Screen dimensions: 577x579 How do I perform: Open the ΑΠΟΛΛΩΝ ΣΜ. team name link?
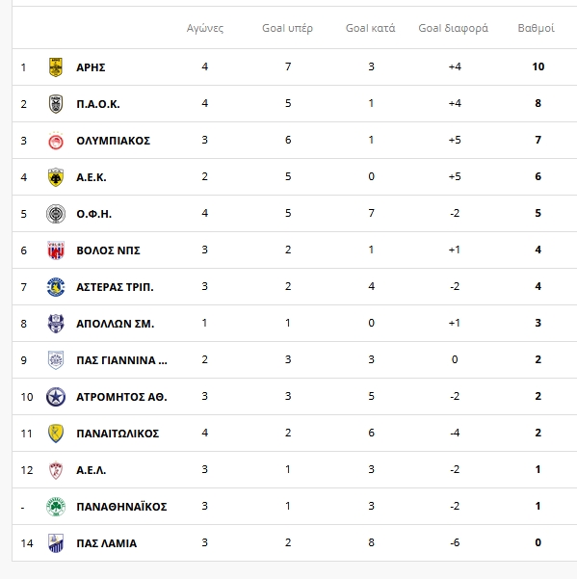[x=116, y=324]
